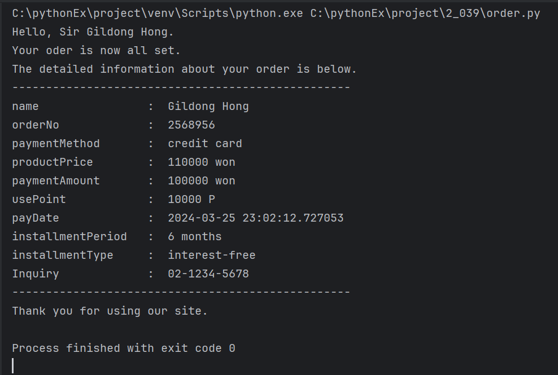The image size is (558, 375).
Task: Click the usePoint value '10000 P'
Action: point(191,200)
